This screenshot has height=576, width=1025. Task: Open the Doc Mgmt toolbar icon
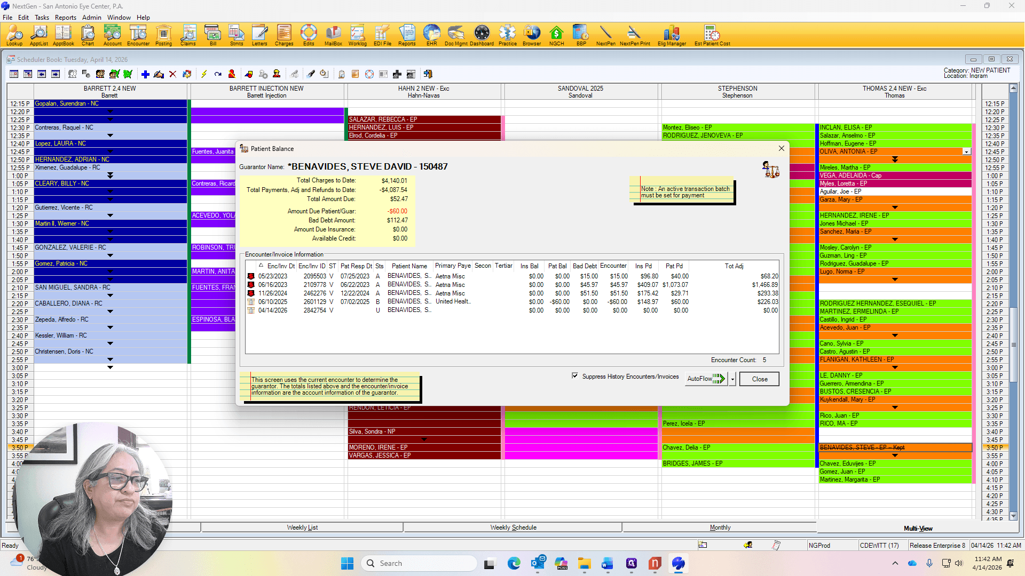(x=456, y=35)
